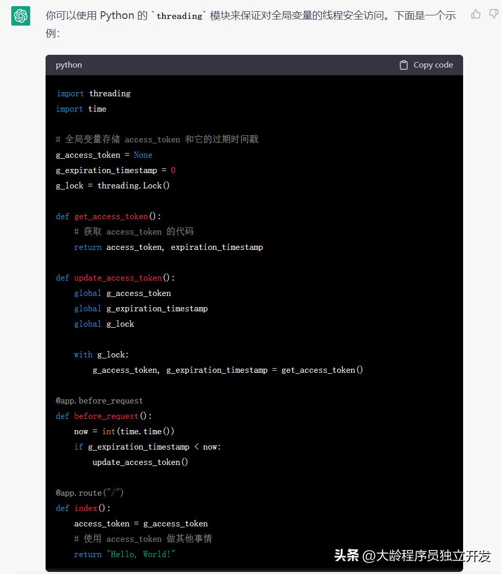Select the python language label on the code header
The width and height of the screenshot is (502, 574).
point(69,65)
